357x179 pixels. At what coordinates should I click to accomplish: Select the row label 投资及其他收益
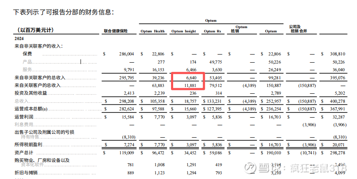[x=31, y=93]
